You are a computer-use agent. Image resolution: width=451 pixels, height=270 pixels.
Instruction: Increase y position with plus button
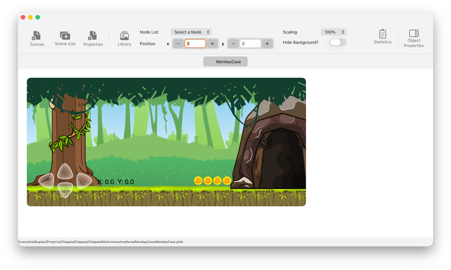coord(267,44)
